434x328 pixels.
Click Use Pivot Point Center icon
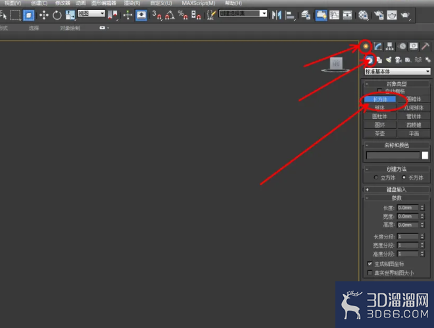[112, 15]
